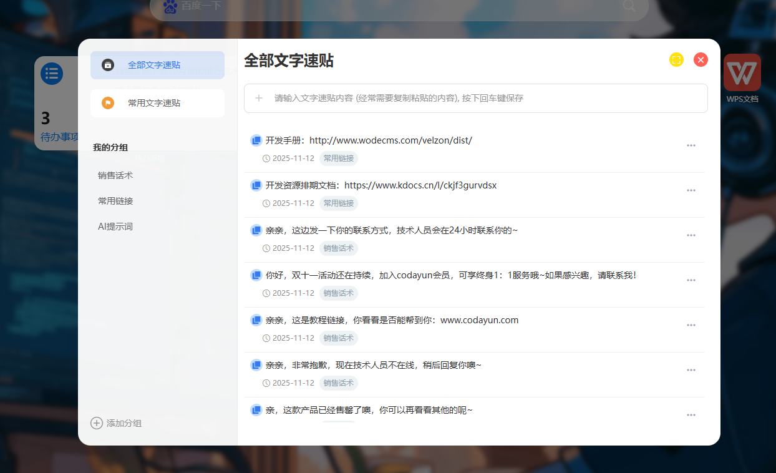
Task: Expand ellipsis menu for 非常抱歉 snippet
Action: click(x=691, y=370)
